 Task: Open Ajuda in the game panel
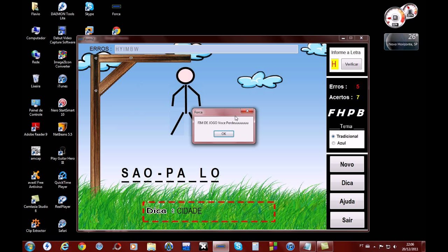point(347,202)
